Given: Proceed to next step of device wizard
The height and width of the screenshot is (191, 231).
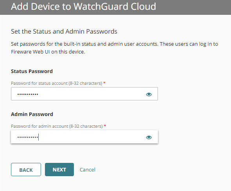Looking at the screenshot, I should [x=59, y=170].
